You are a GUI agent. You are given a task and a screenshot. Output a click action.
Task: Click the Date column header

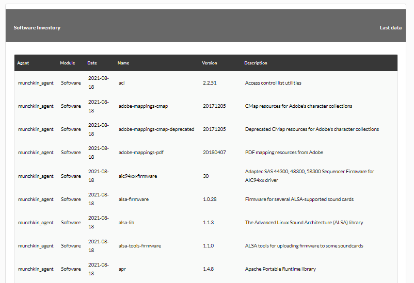(x=92, y=63)
